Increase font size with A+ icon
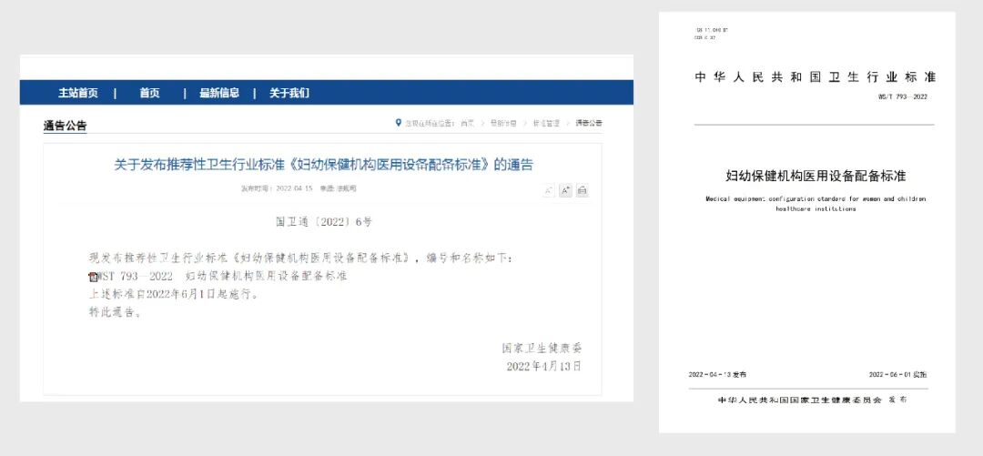The image size is (983, 456). [x=565, y=190]
